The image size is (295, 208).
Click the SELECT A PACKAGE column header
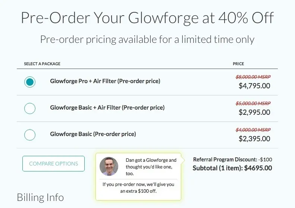(x=42, y=64)
